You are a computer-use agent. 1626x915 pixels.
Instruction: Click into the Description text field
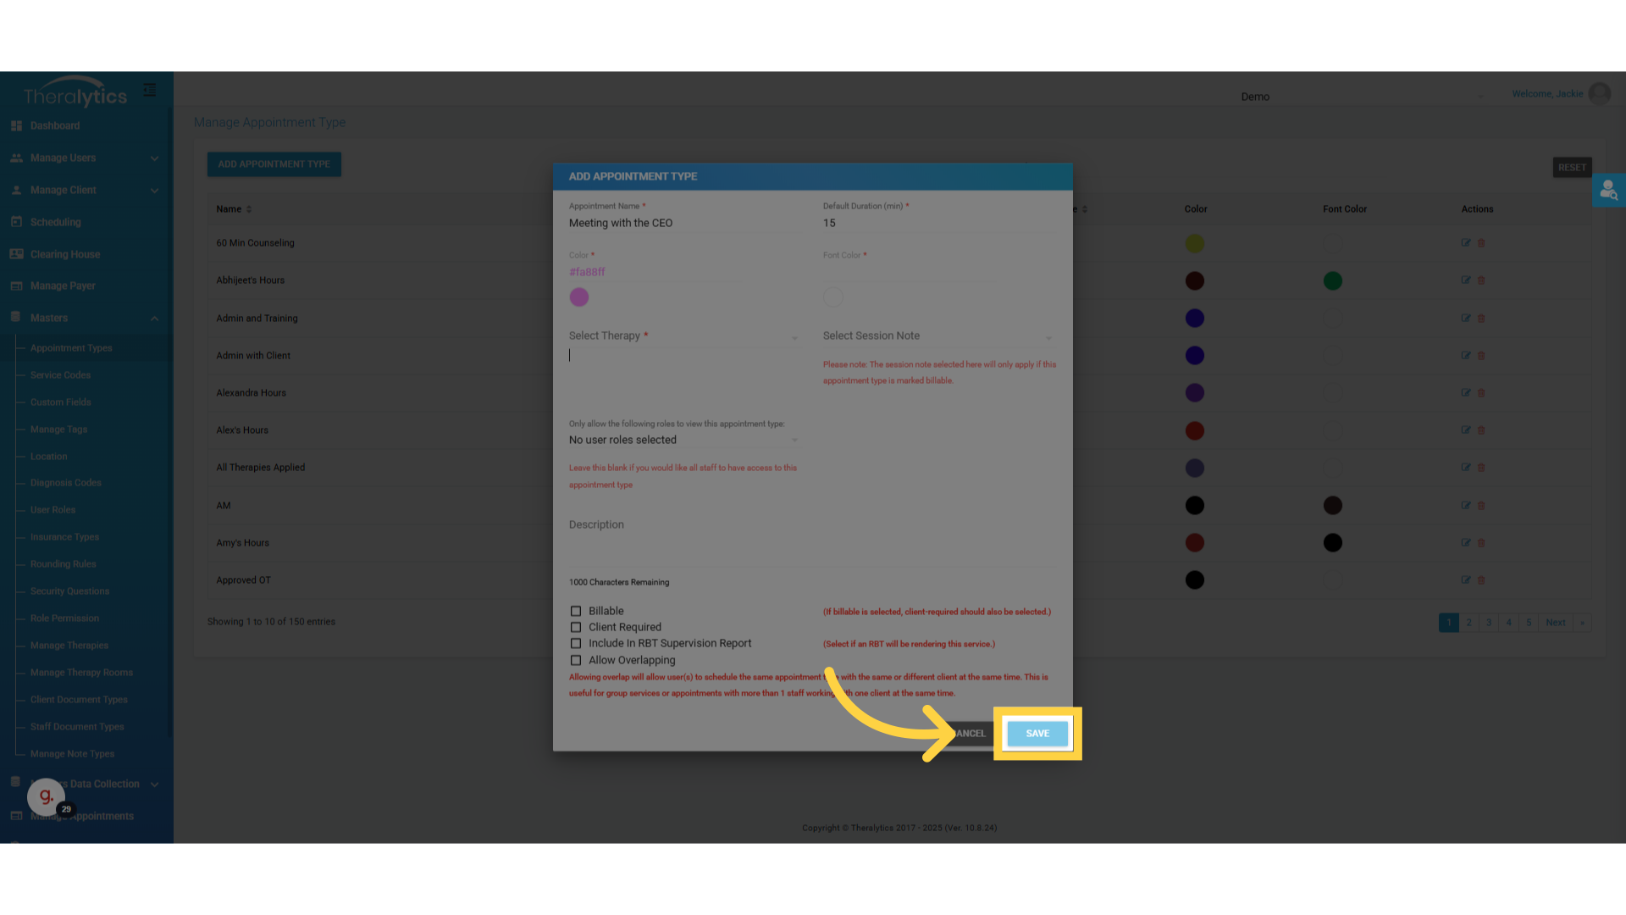pyautogui.click(x=811, y=542)
